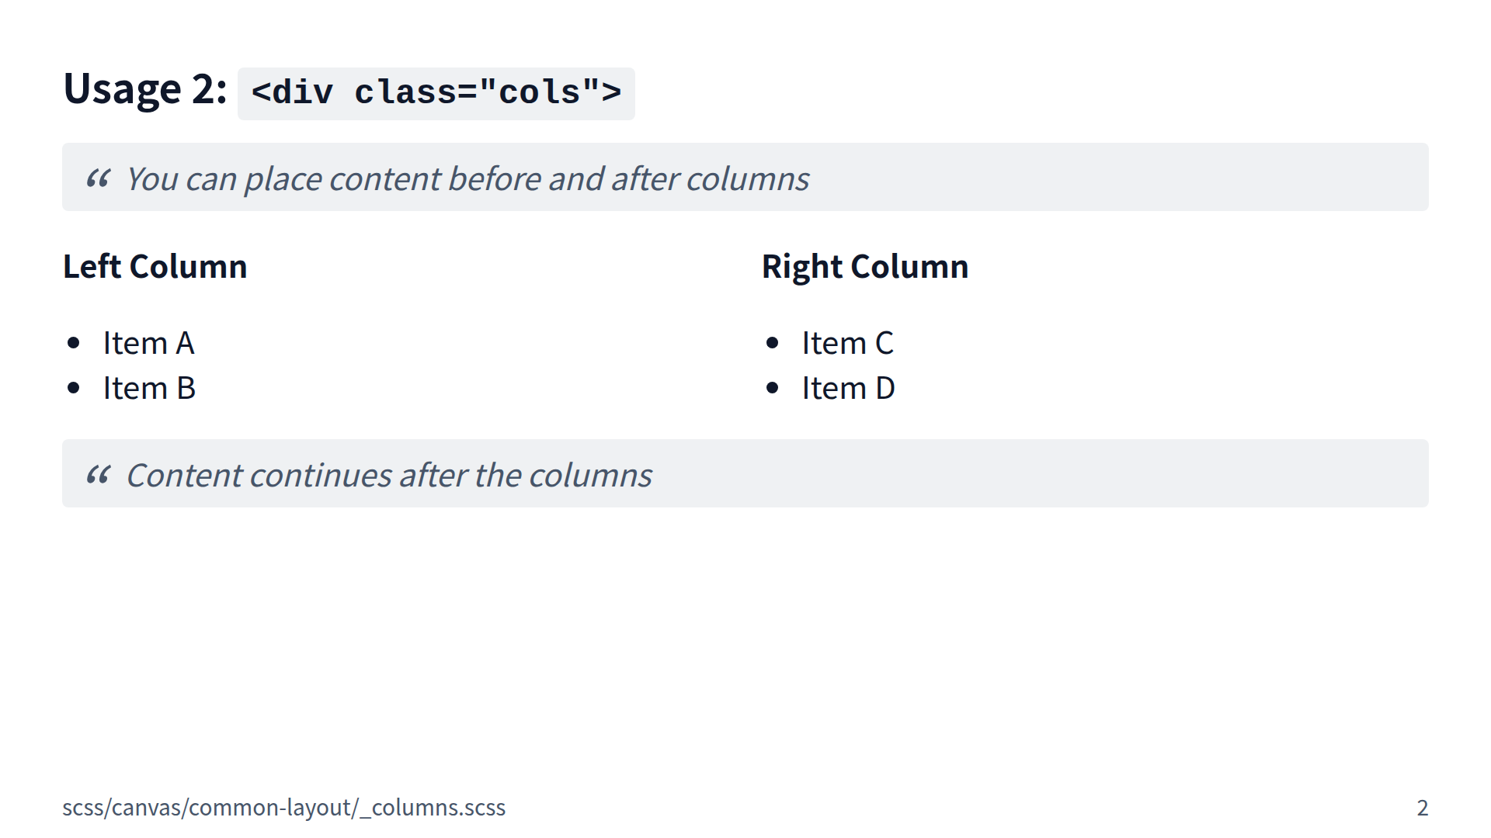Click the bullet point next to Item C
The image size is (1491, 838).
point(772,343)
